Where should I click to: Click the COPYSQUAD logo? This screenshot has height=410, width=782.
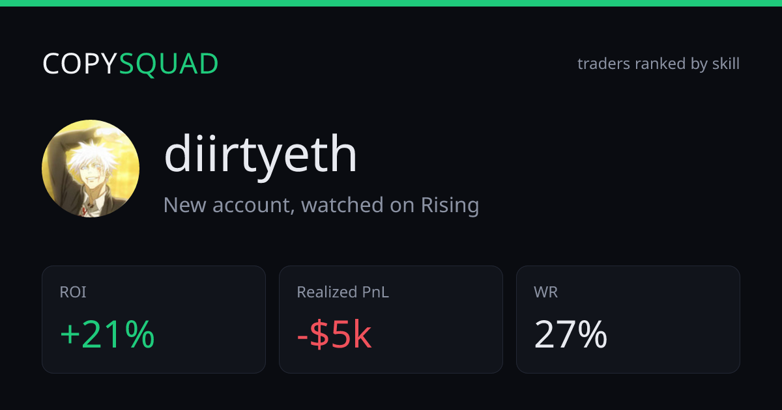pos(130,64)
